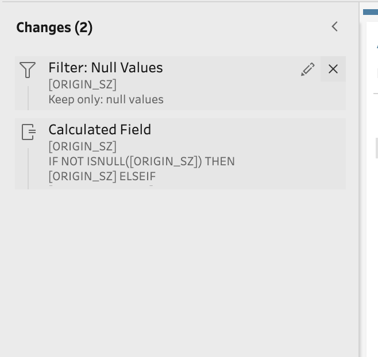The height and width of the screenshot is (357, 378).
Task: Select the 'Filter: Null Values' title
Action: click(106, 68)
